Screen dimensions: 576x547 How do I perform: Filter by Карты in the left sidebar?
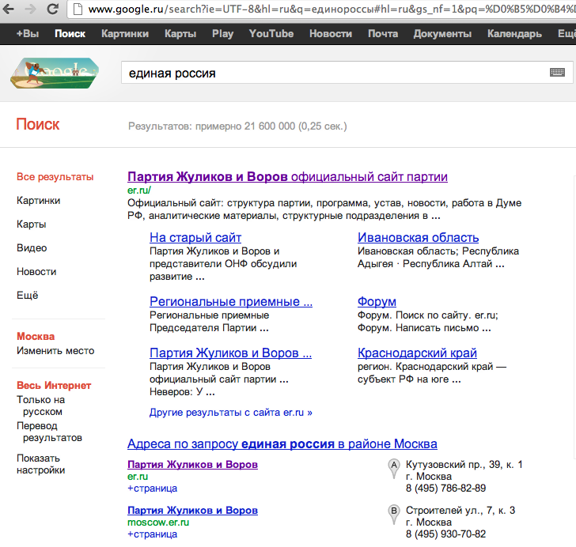pyautogui.click(x=31, y=224)
